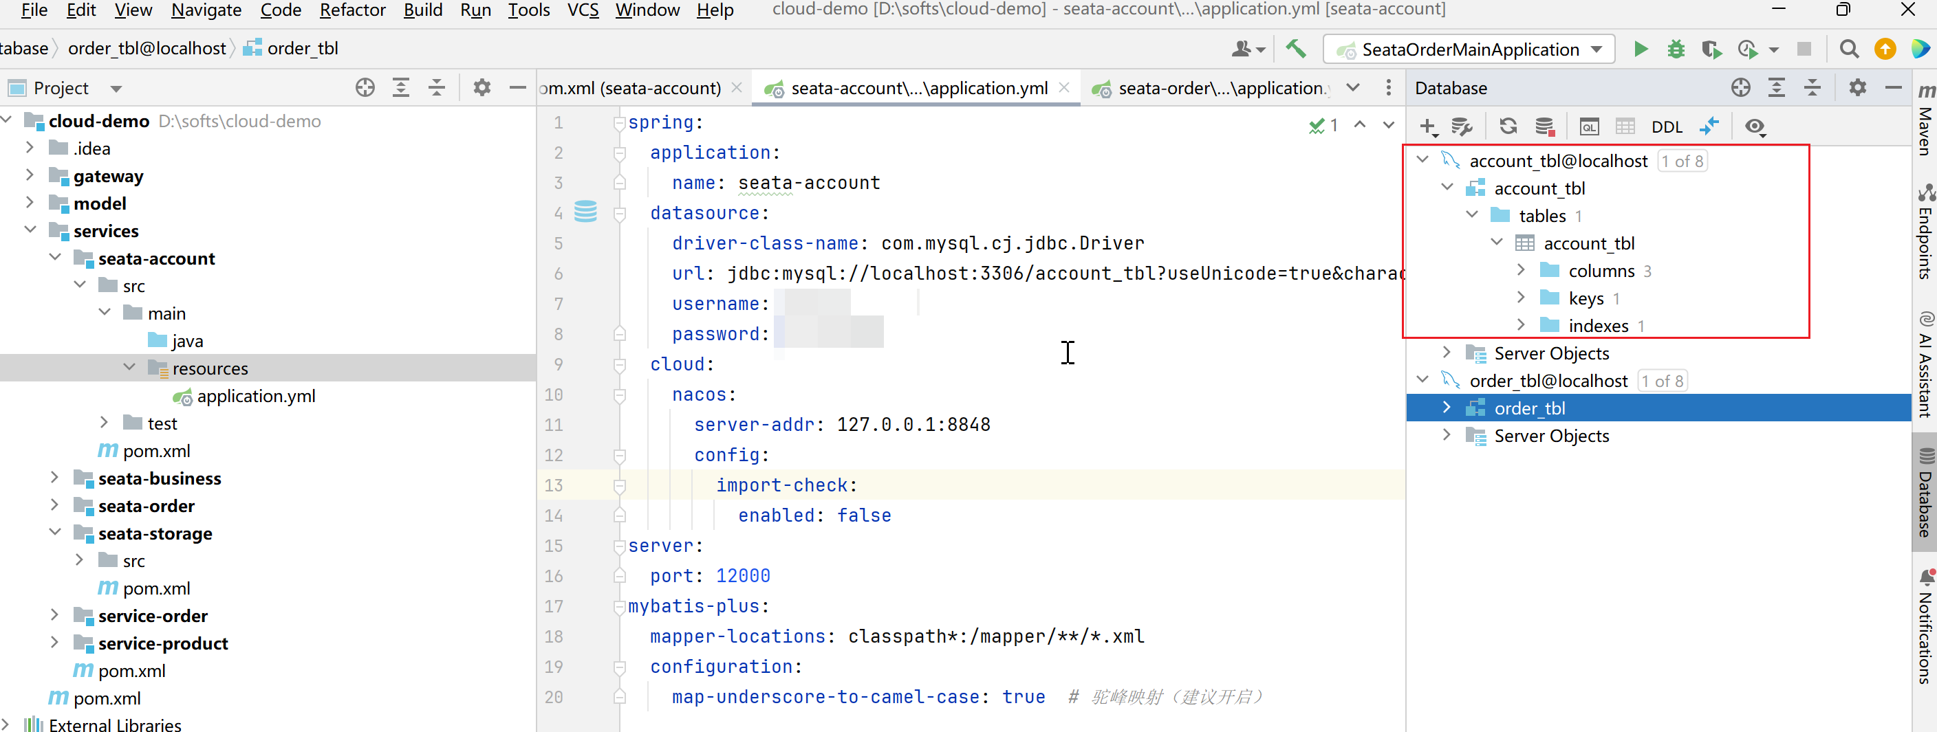Toggle the Notifications side panel
Image resolution: width=1937 pixels, height=732 pixels.
1925,626
